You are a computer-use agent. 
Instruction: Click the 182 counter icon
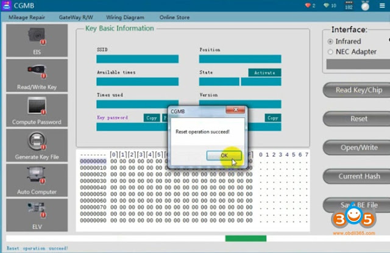(x=349, y=5)
